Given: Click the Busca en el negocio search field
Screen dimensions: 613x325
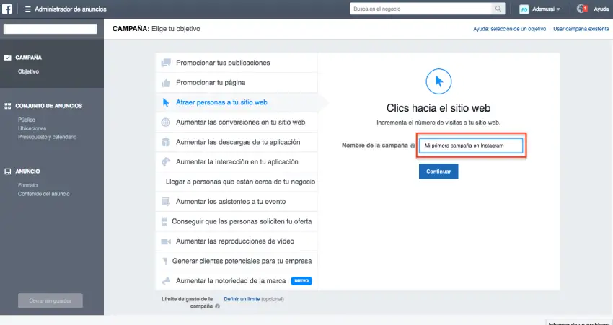Looking at the screenshot, I should pos(420,9).
